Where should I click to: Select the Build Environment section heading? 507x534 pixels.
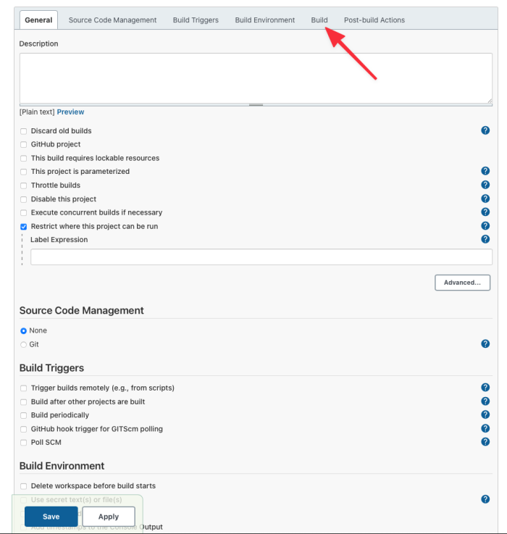pyautogui.click(x=62, y=466)
